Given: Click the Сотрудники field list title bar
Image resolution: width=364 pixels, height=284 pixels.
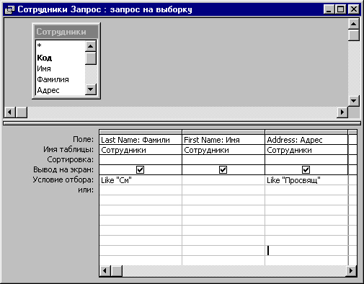Looking at the screenshot, I should tap(66, 32).
